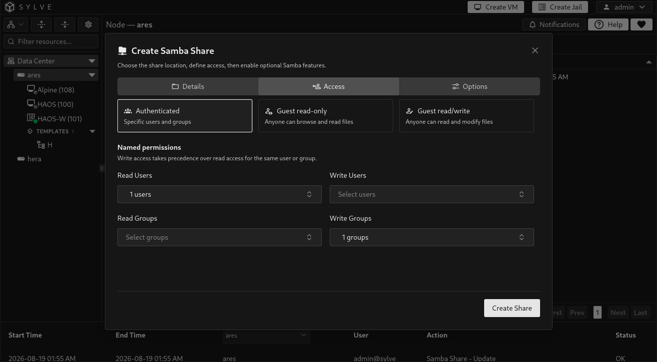
Task: Click the Samba share dialog title icon
Action: click(x=122, y=50)
